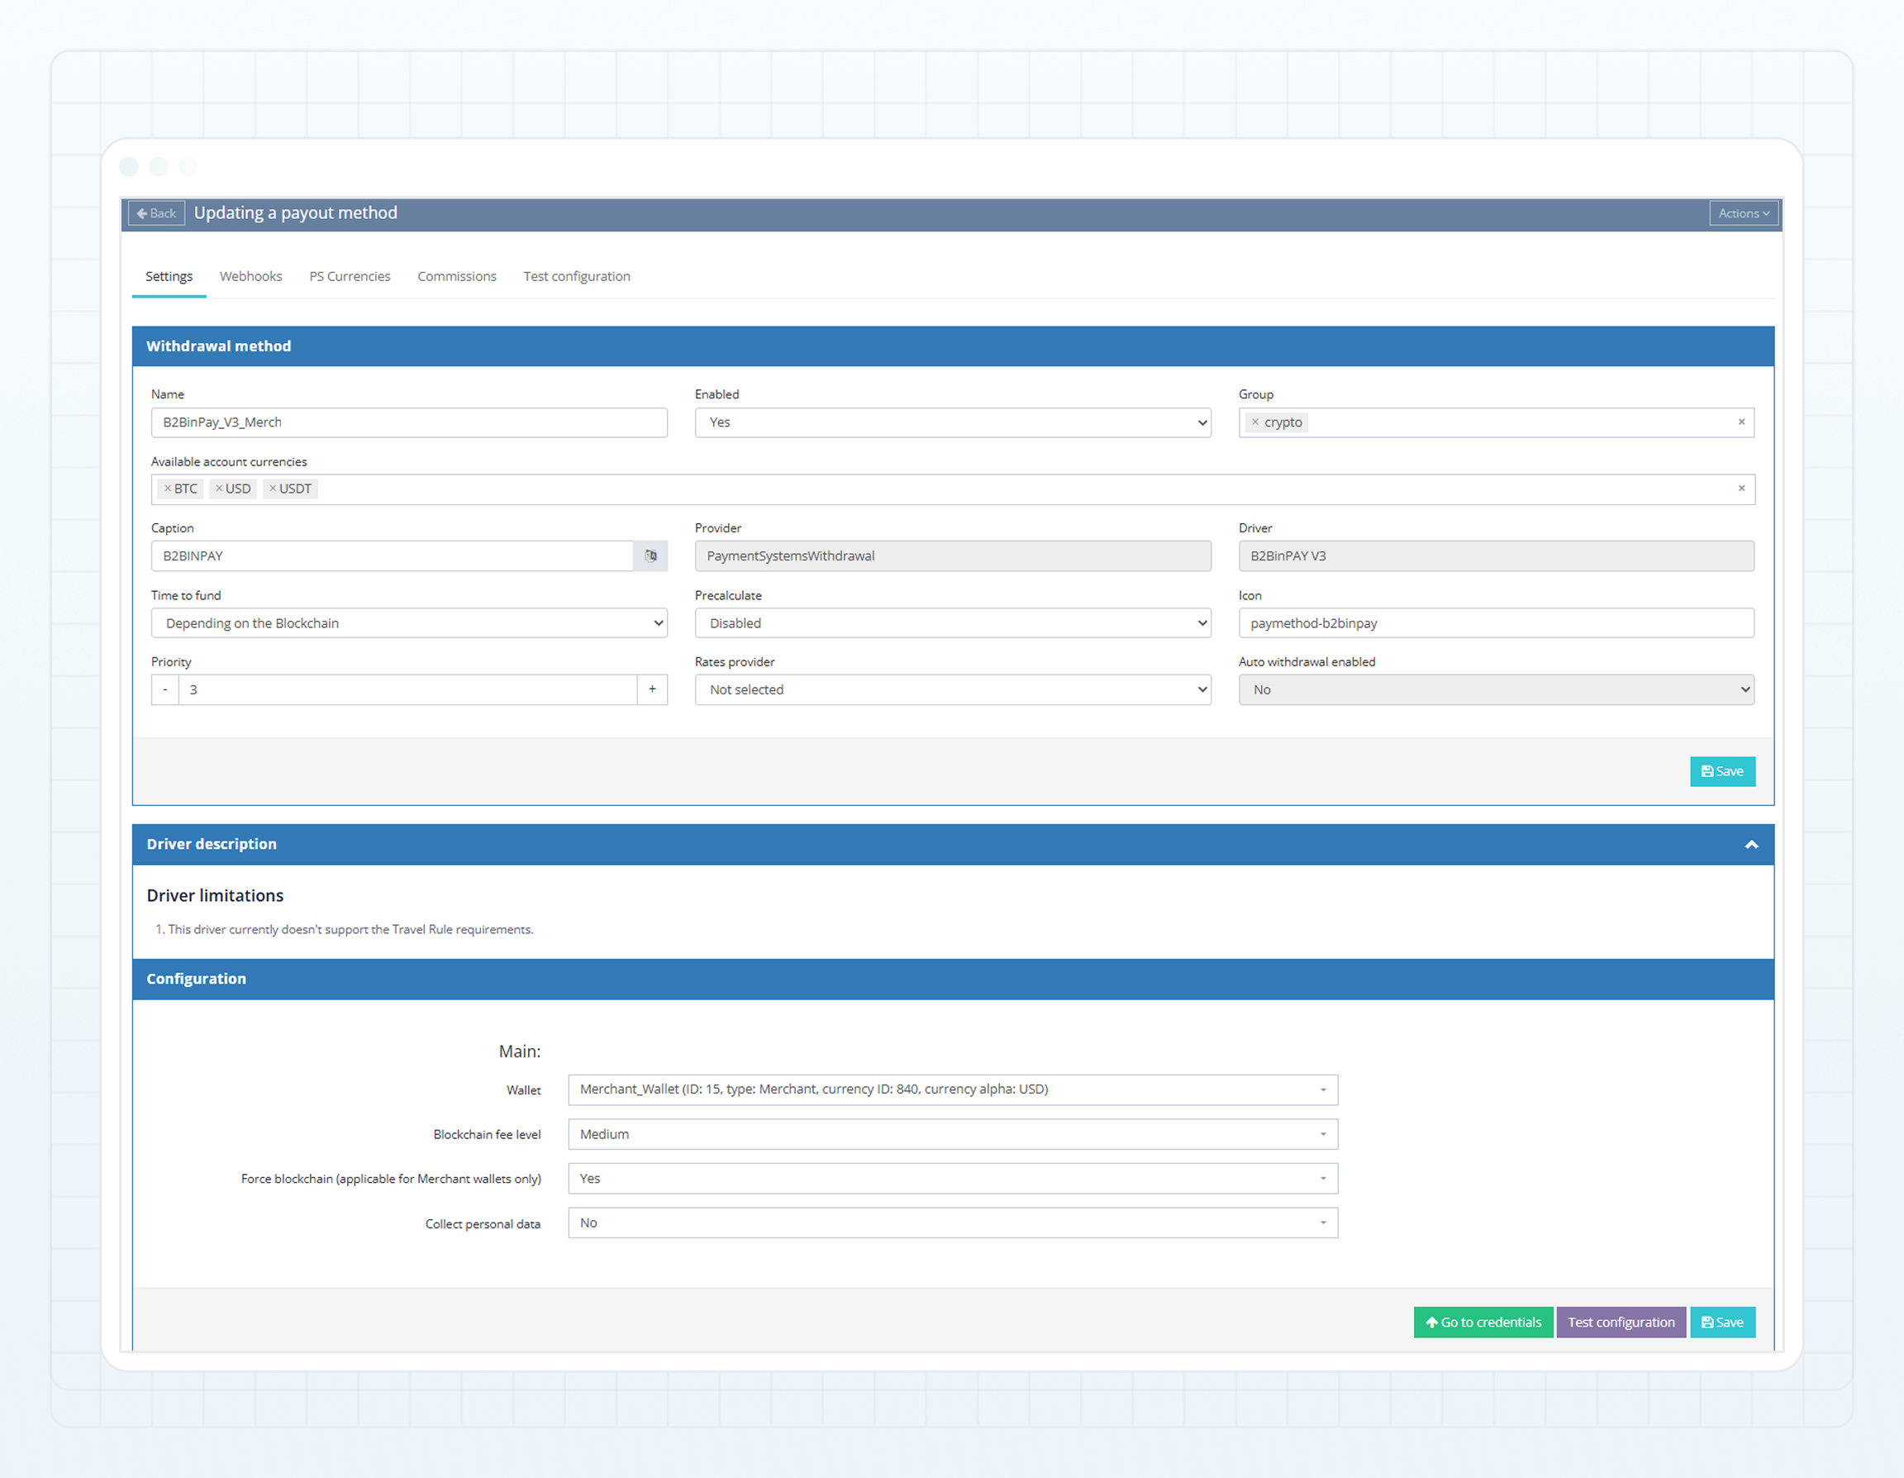Switch to the Settings tab

pos(169,276)
